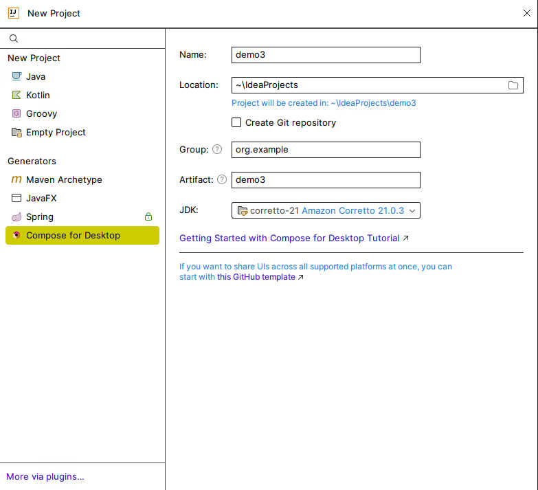Click the Groovy icon in list
The image size is (538, 490).
click(x=16, y=113)
